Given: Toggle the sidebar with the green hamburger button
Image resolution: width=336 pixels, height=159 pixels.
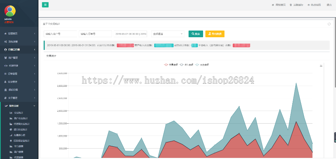Looking at the screenshot, I should 45,5.
